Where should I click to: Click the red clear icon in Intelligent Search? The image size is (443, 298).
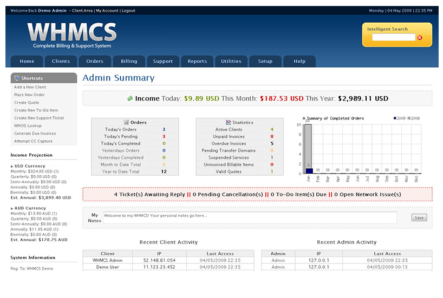point(420,37)
